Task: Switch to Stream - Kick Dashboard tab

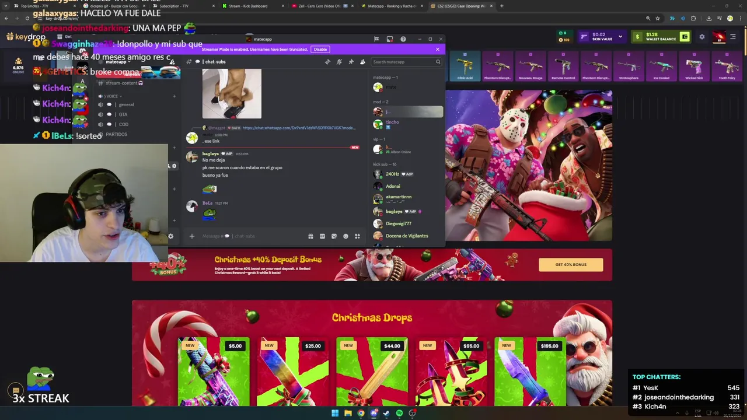Action: (x=252, y=6)
